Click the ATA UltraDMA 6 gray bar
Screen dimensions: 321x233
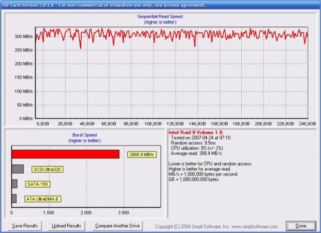pos(14,198)
